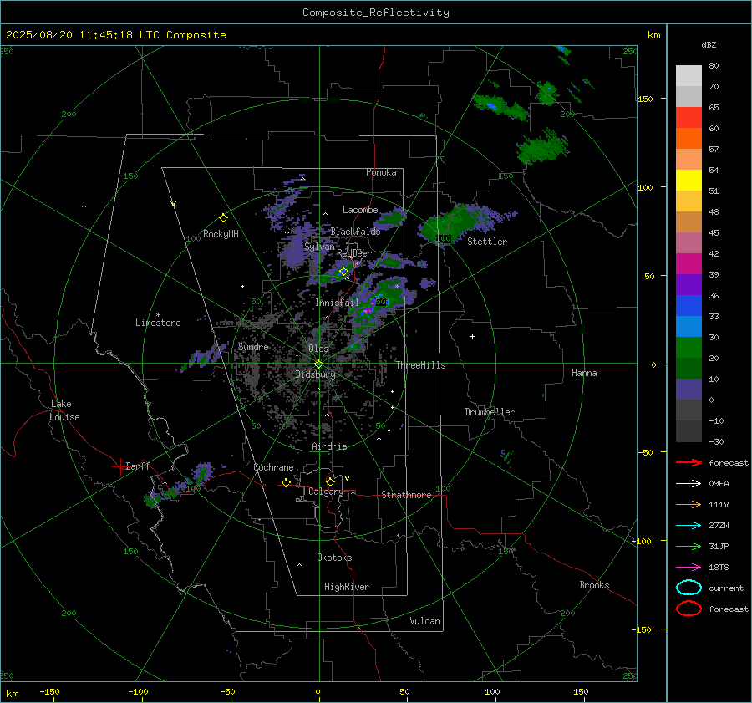Click the white plus marker west of Hanna

tap(472, 336)
